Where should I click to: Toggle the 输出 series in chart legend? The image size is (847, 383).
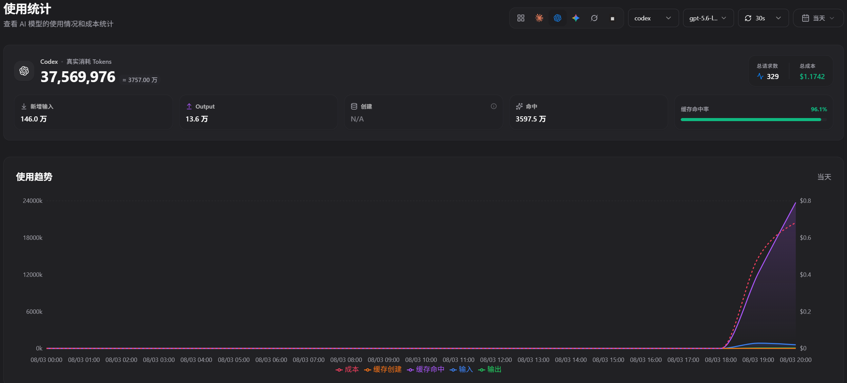coord(490,369)
